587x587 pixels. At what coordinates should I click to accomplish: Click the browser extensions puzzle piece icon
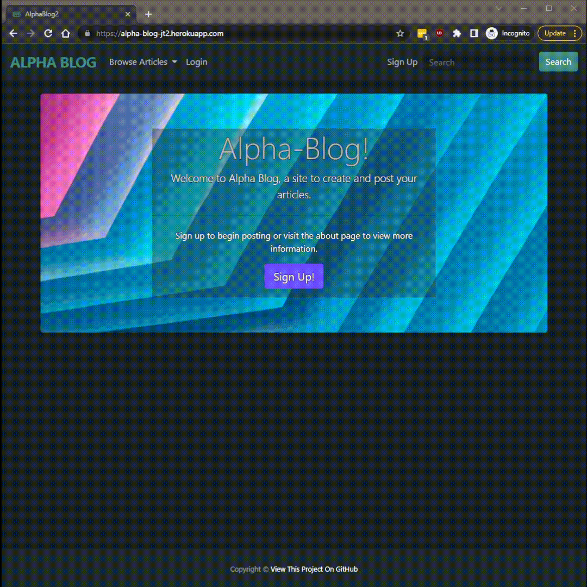[x=457, y=33]
